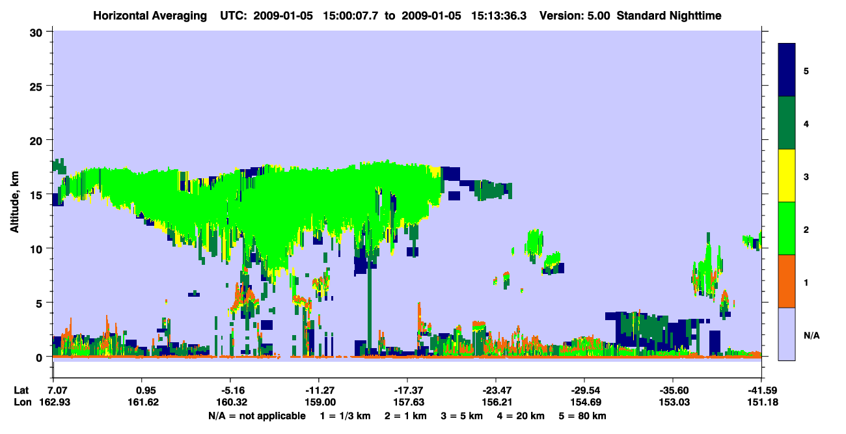The image size is (846, 434).
Task: Click the dark blue swatch labeled 5
Action: [787, 70]
